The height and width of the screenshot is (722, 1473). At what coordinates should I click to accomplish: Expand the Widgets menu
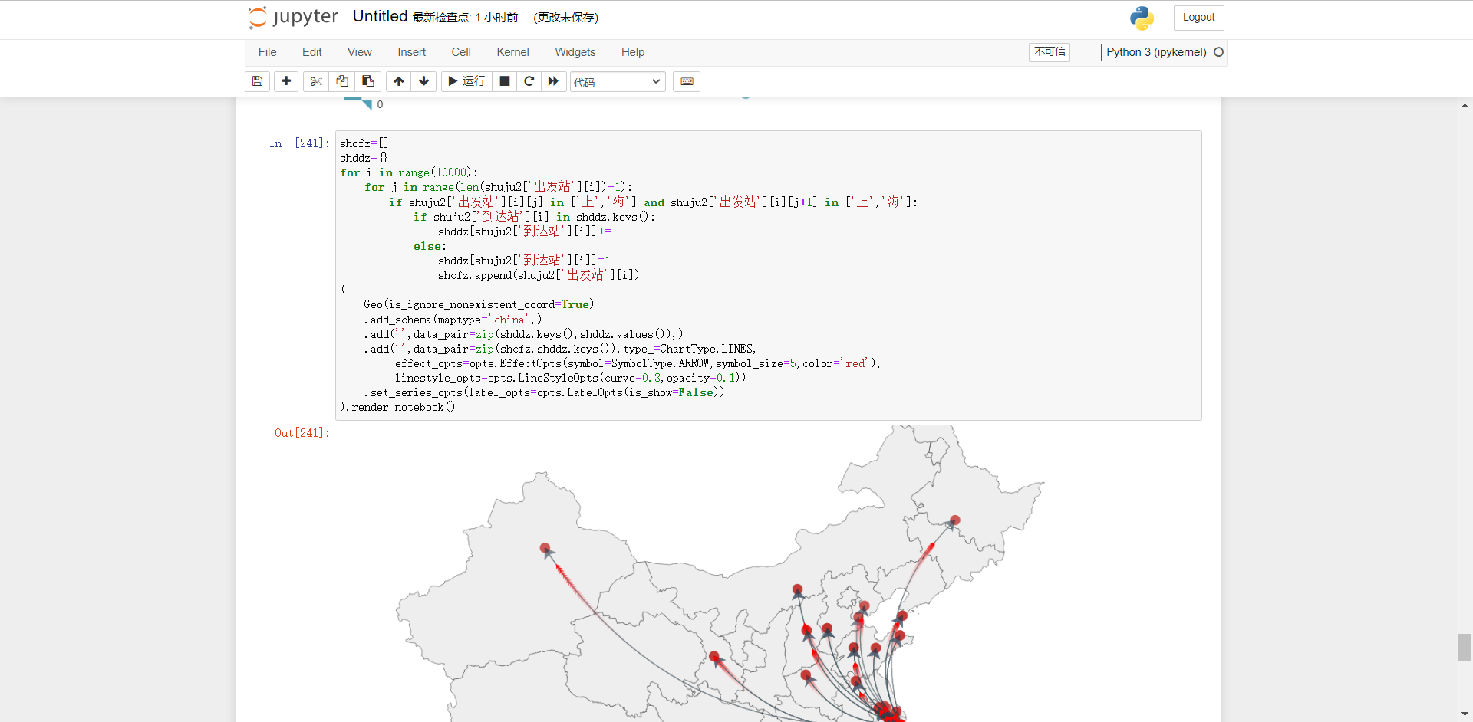575,52
